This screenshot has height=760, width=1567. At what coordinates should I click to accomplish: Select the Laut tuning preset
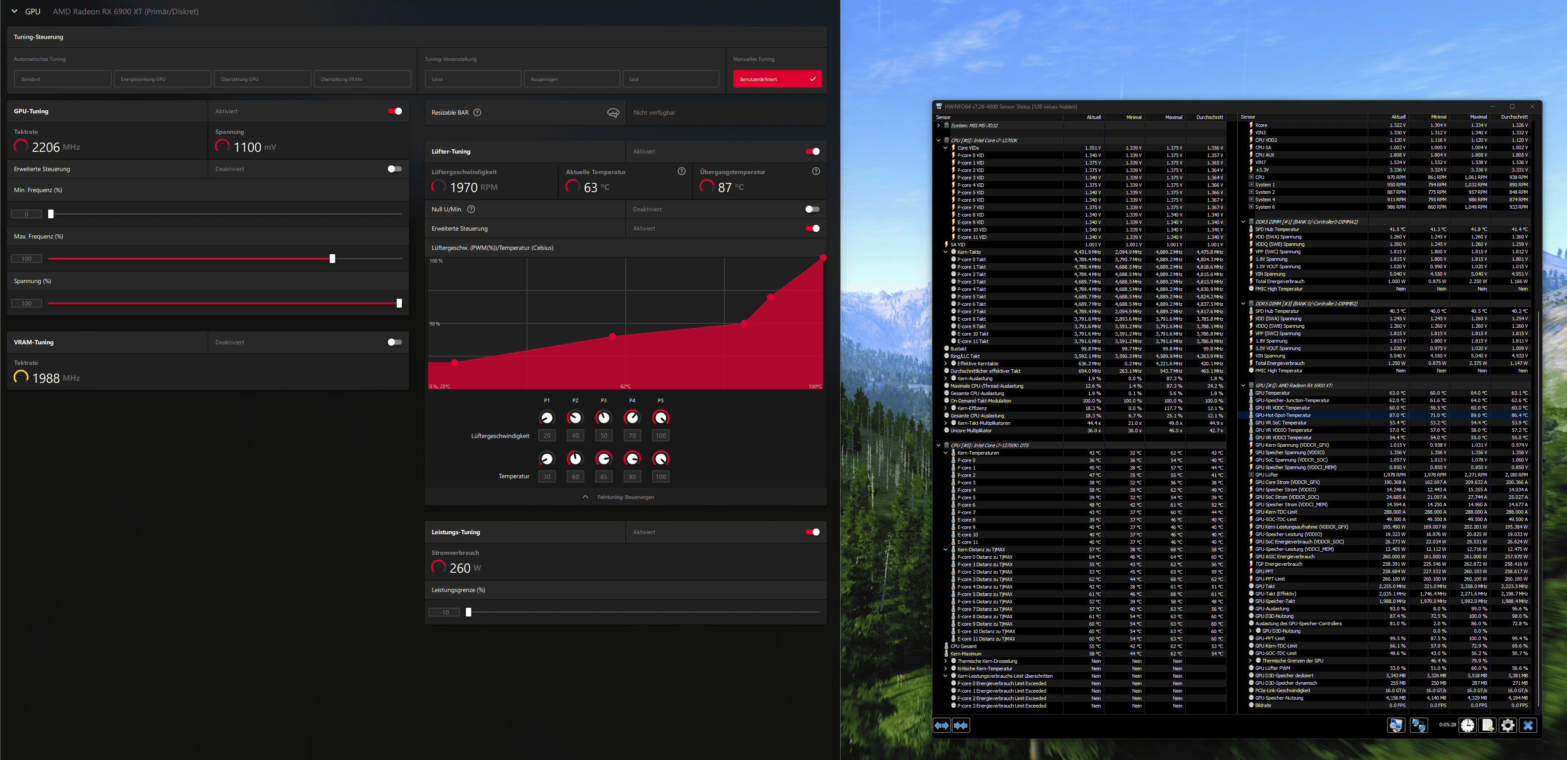pos(670,79)
